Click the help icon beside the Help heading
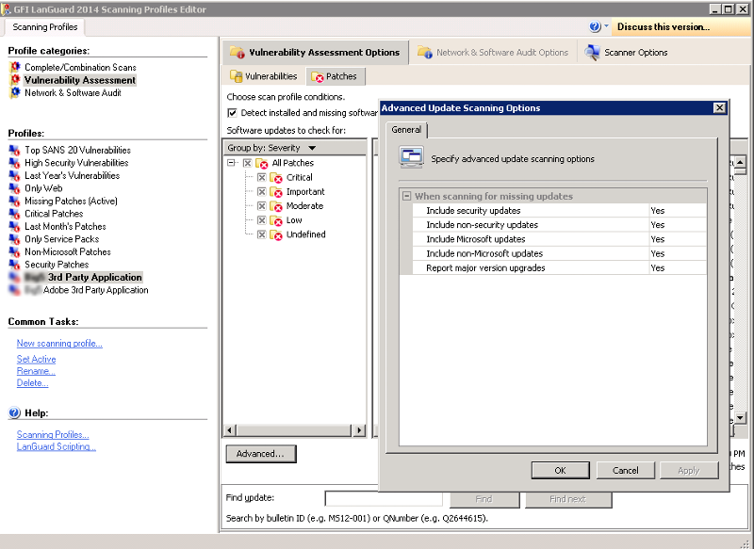This screenshot has width=754, height=549. (x=14, y=412)
